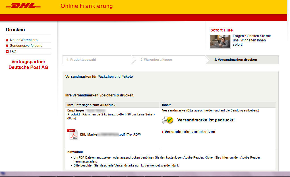The image size is (290, 177).
Task: Click 'Versandmarken für Päckchen und Pakete' heading
Action: [x=99, y=76]
